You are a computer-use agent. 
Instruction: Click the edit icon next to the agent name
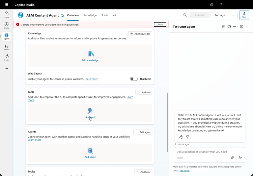coord(62,15)
